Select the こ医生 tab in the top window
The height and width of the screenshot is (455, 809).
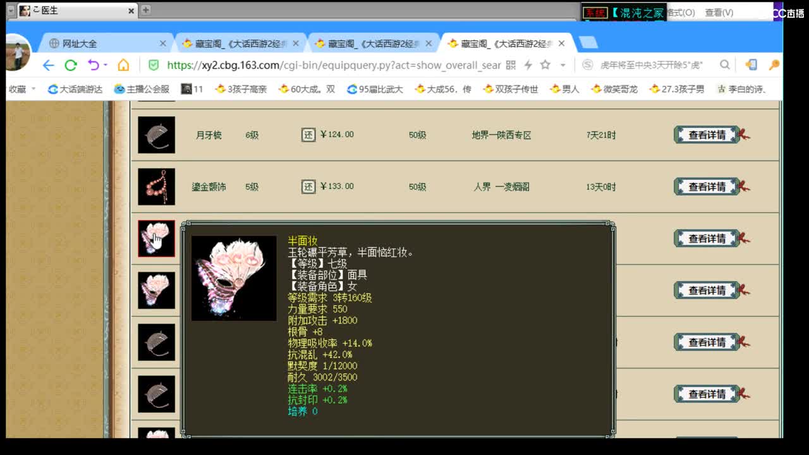[76, 11]
